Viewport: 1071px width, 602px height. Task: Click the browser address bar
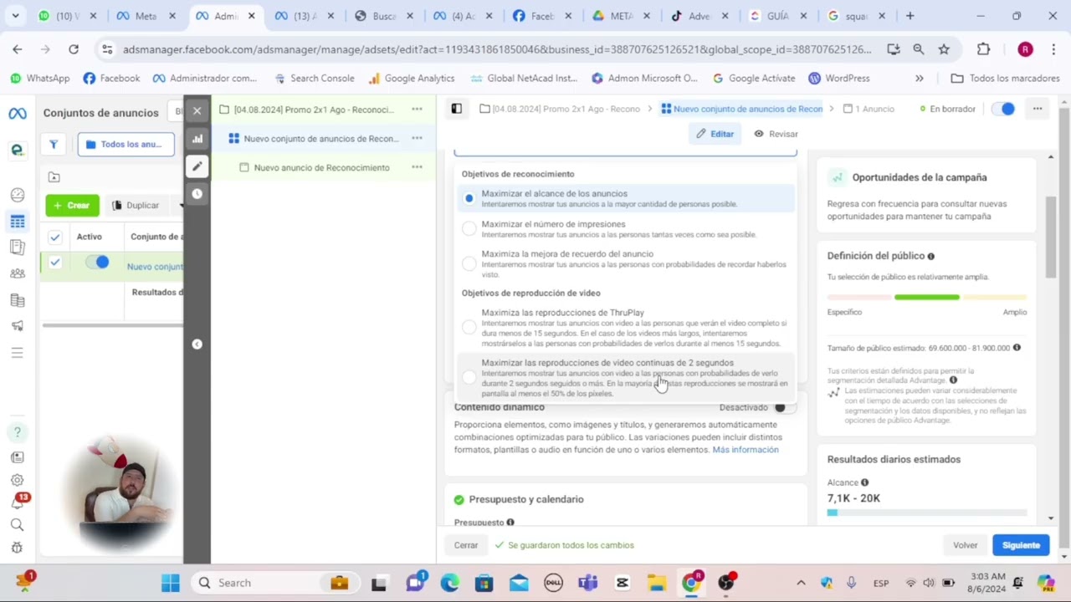(x=498, y=49)
